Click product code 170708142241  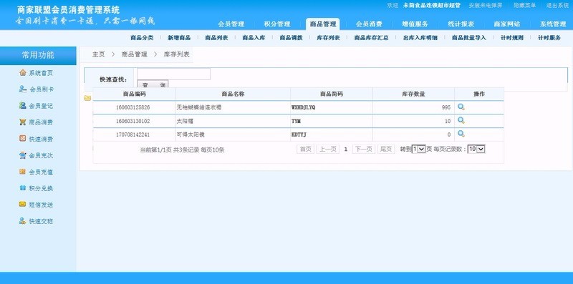click(133, 134)
